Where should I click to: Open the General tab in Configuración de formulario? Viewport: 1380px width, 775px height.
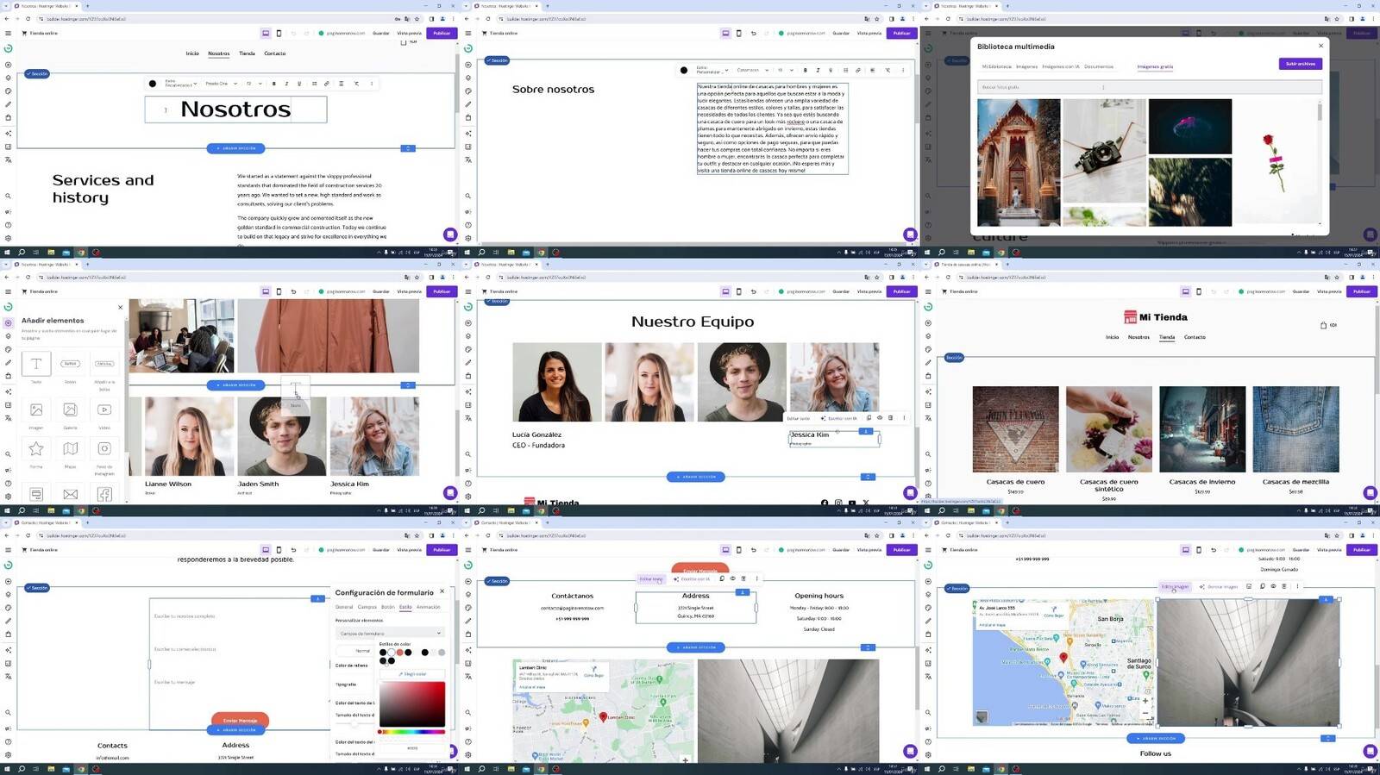(344, 607)
